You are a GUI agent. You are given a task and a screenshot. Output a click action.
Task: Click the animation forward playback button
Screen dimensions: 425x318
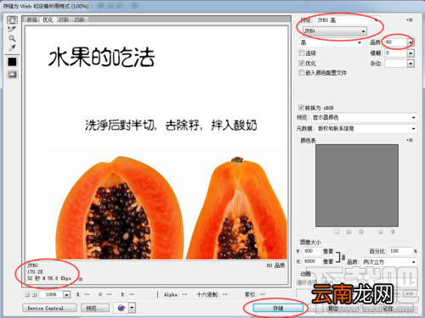(410, 293)
